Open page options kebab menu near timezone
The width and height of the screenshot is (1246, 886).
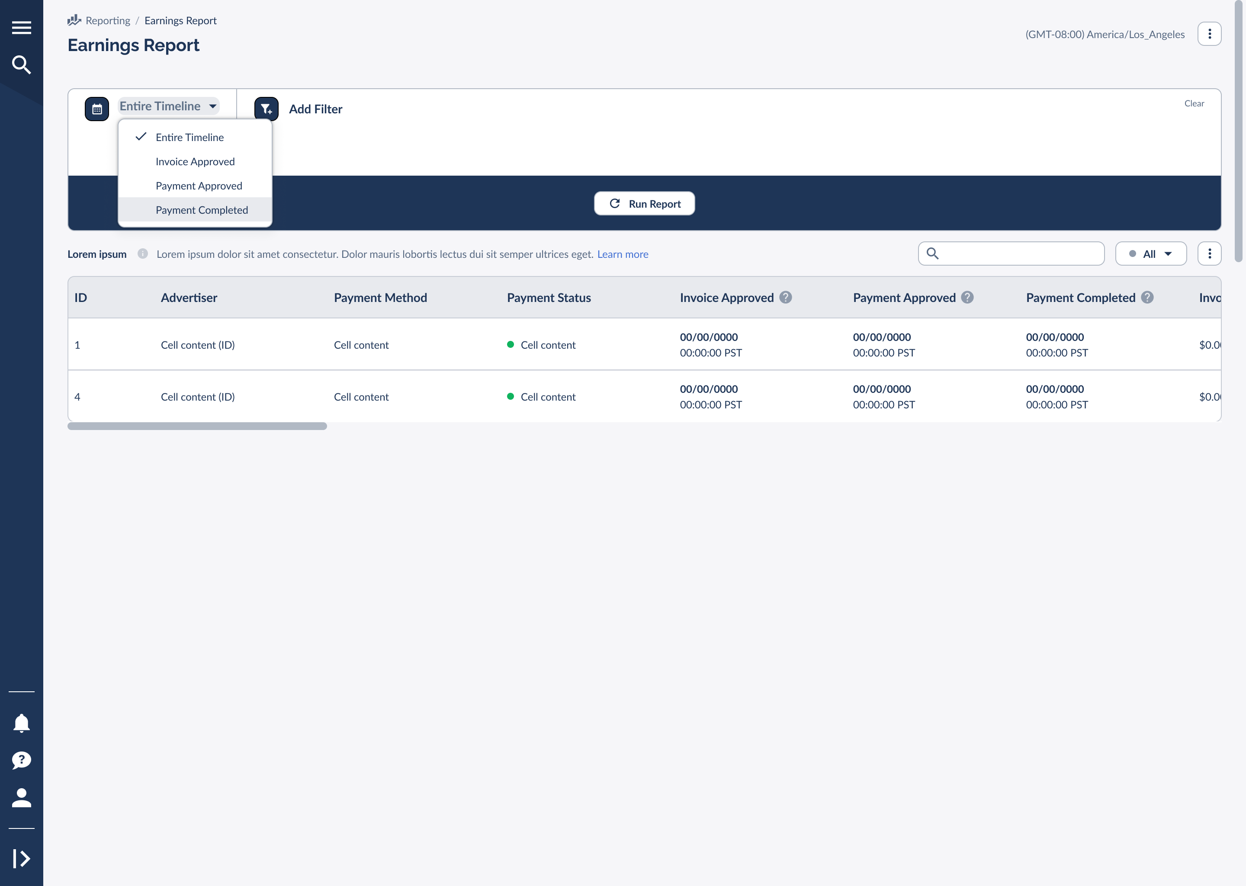pyautogui.click(x=1209, y=34)
